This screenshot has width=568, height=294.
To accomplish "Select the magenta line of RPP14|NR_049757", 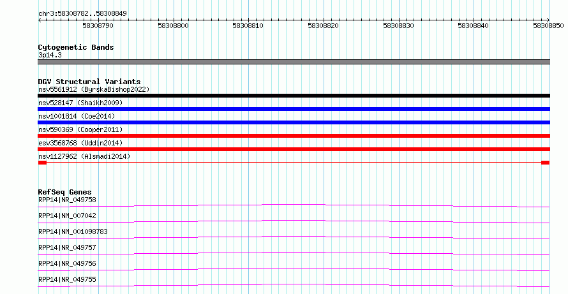I will click(294, 253).
